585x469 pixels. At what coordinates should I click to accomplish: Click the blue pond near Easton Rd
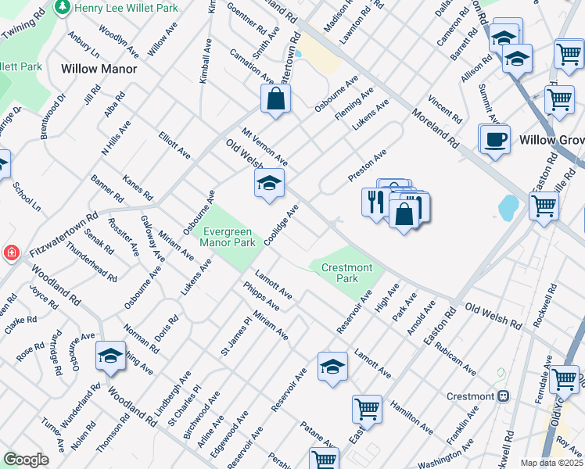point(508,208)
